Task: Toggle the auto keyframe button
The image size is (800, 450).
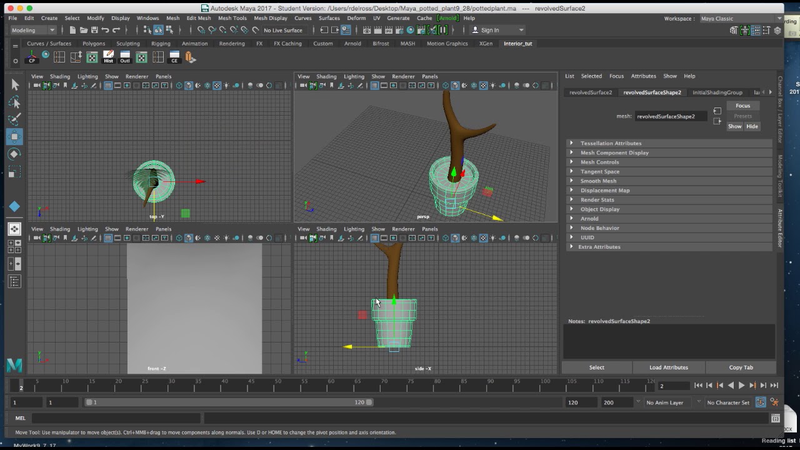Action: (x=761, y=402)
